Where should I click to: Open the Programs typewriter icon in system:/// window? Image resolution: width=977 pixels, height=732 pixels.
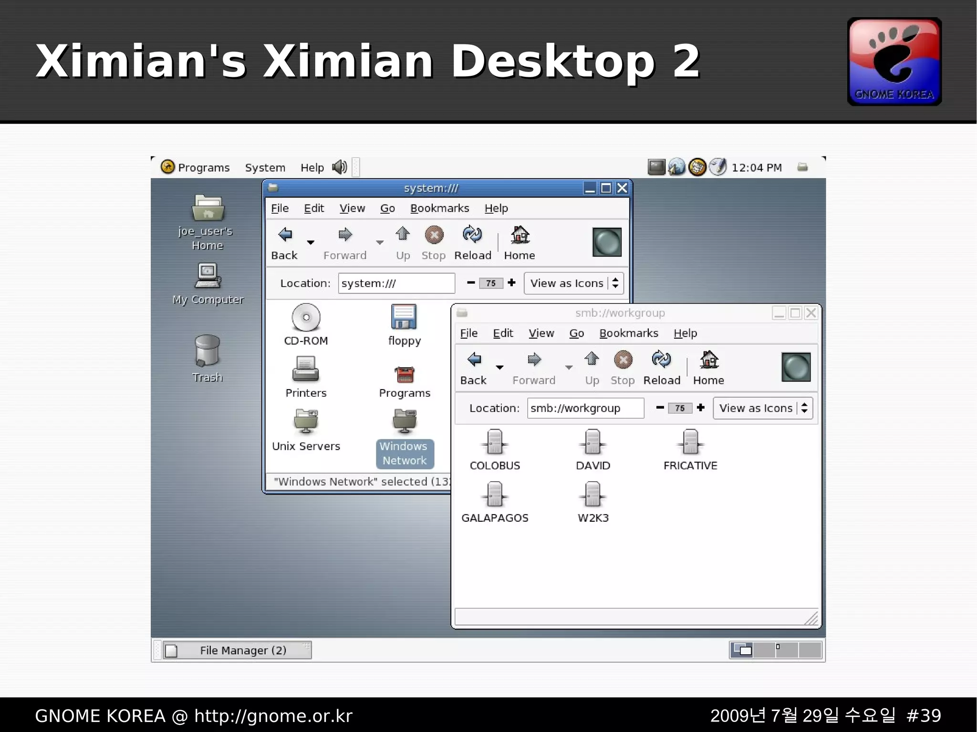405,374
